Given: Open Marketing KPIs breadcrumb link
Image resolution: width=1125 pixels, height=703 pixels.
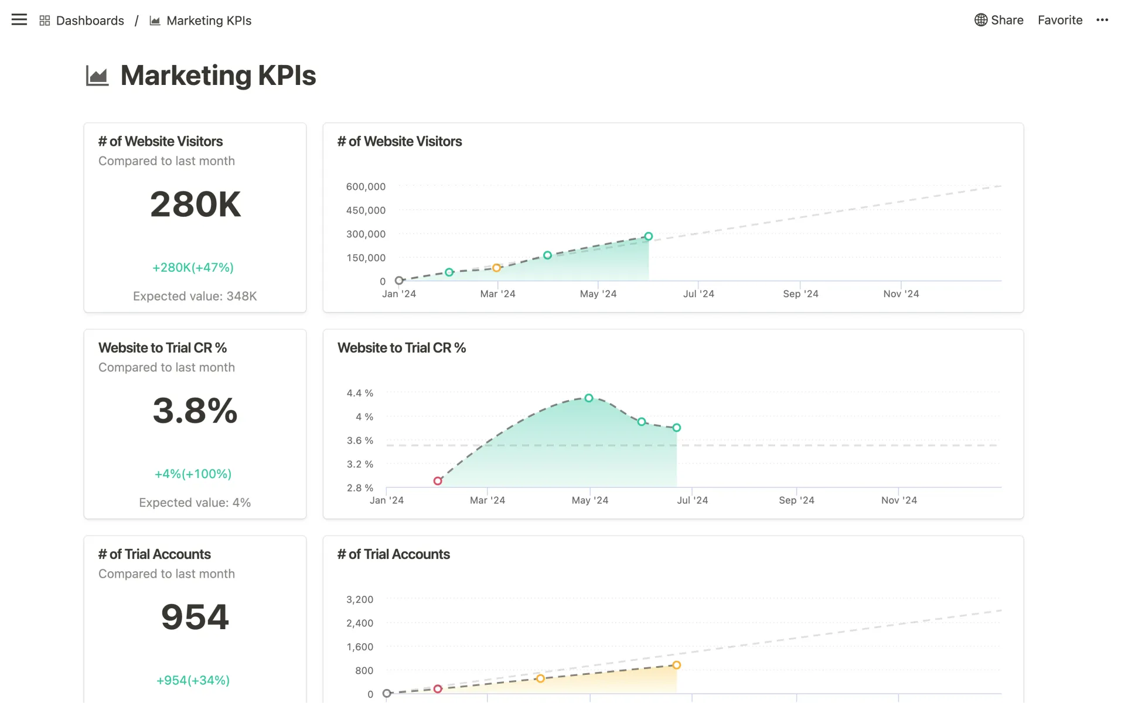Looking at the screenshot, I should [209, 21].
